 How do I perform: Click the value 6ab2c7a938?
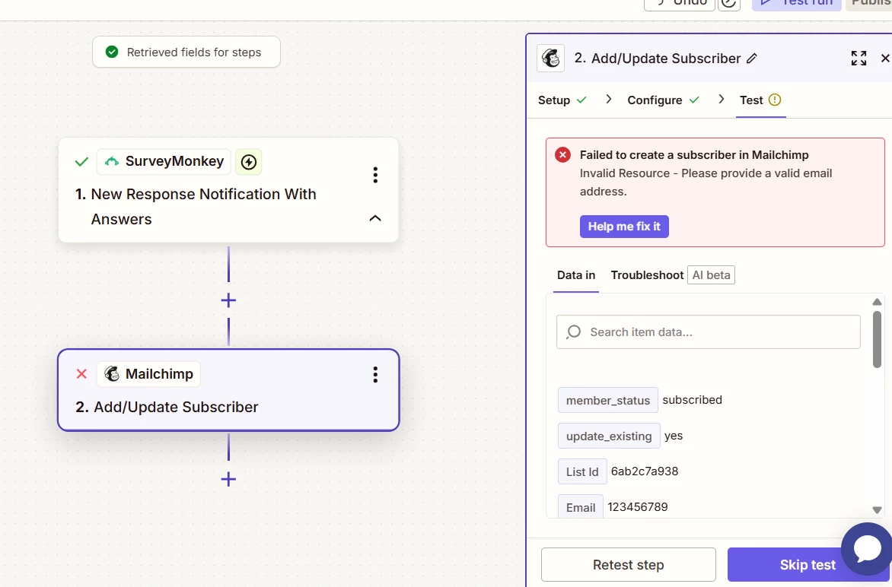645,471
